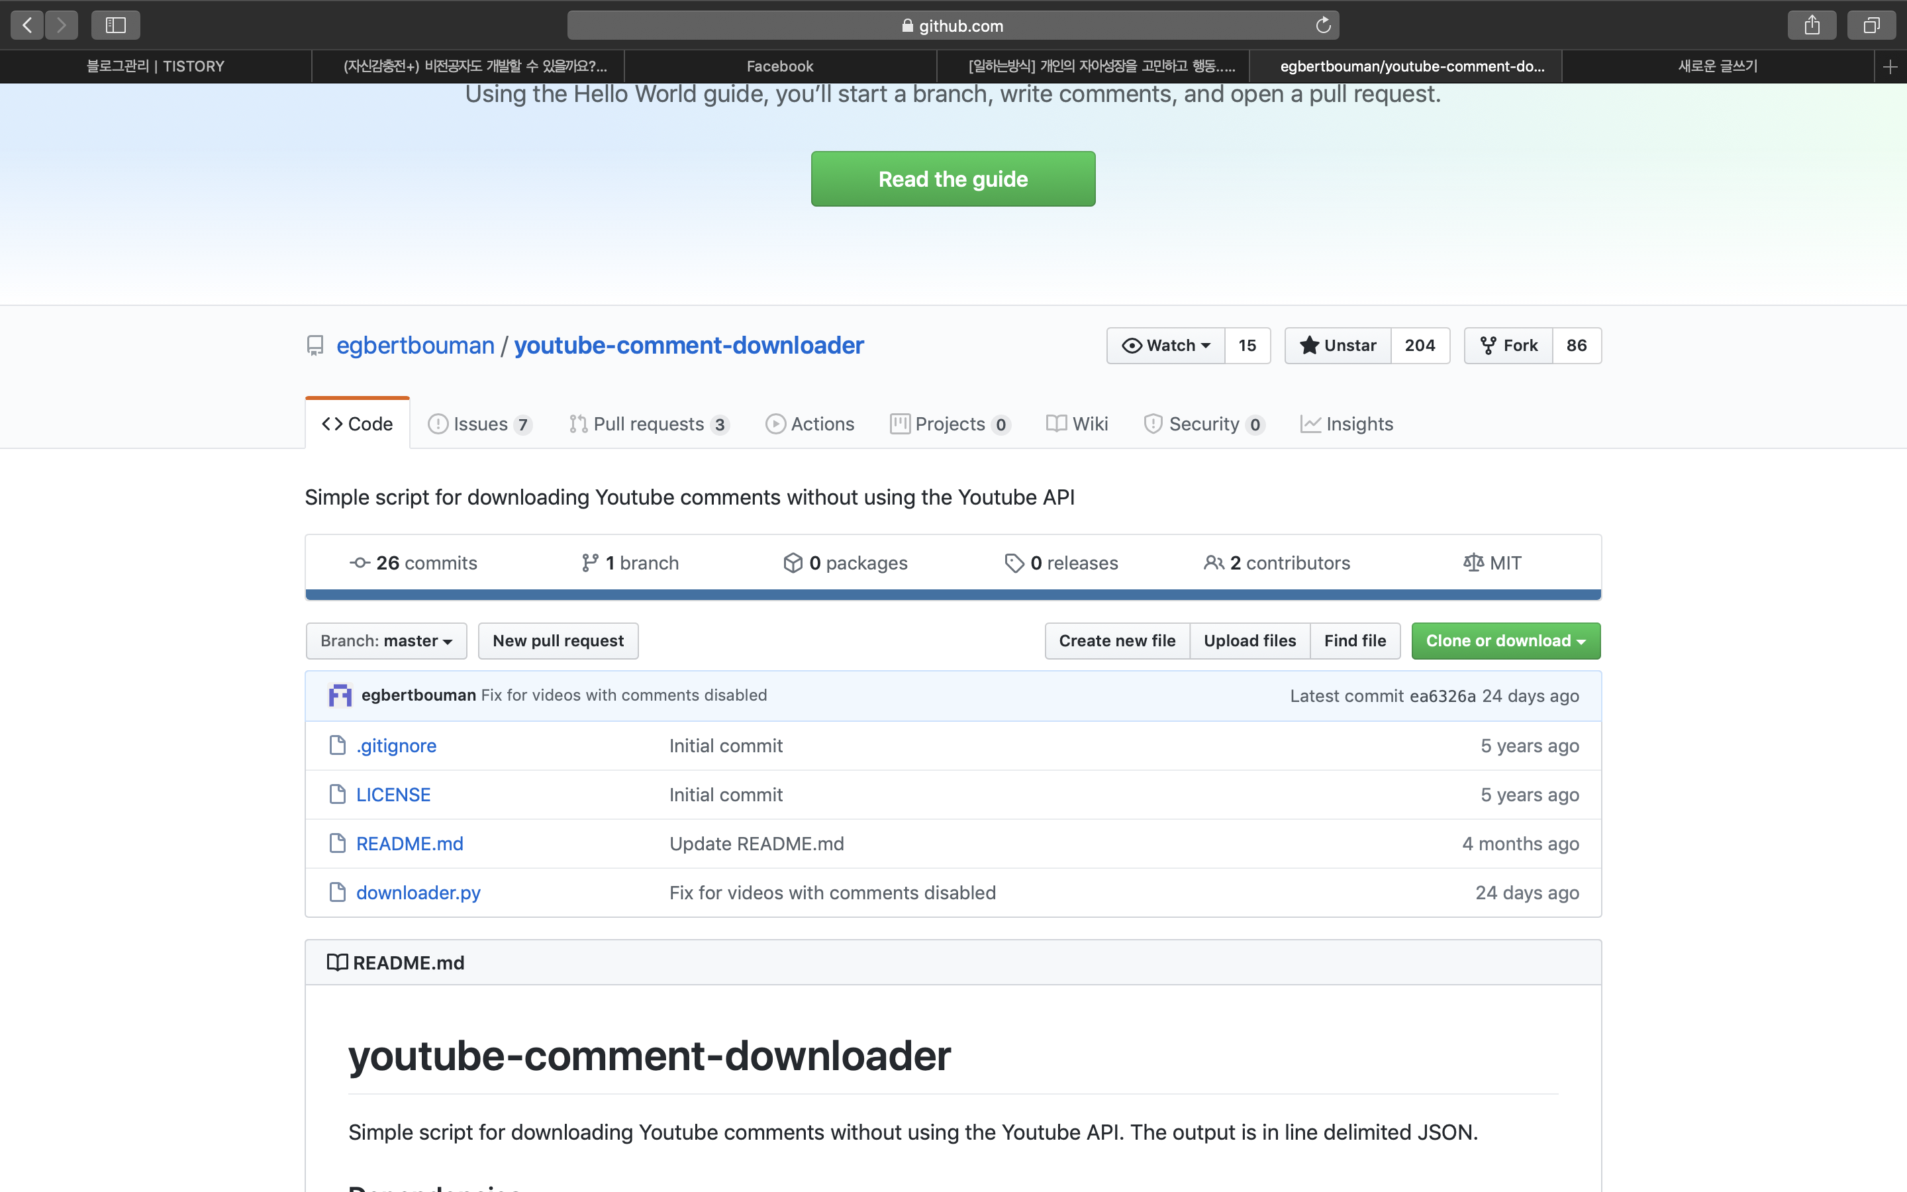Click the github.com address field

(x=953, y=25)
